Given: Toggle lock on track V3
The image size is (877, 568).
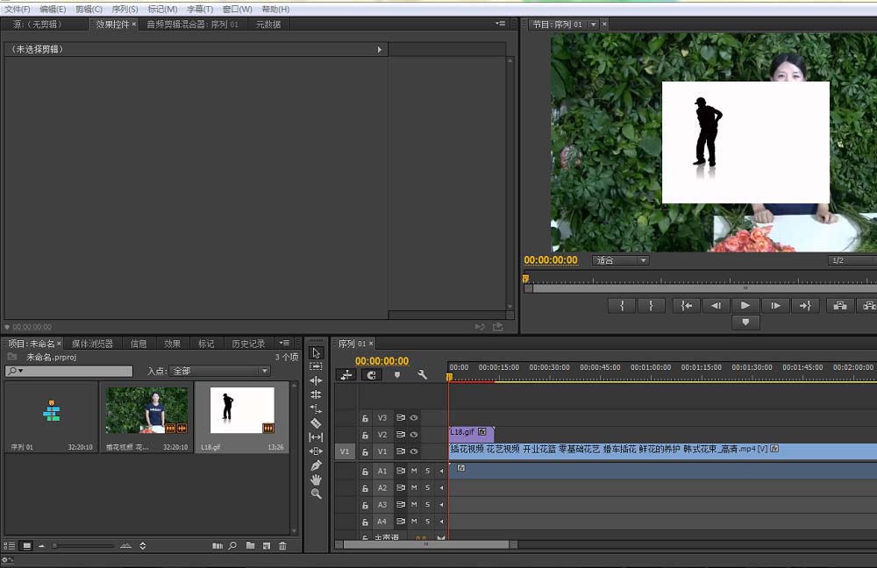Looking at the screenshot, I should (x=365, y=418).
